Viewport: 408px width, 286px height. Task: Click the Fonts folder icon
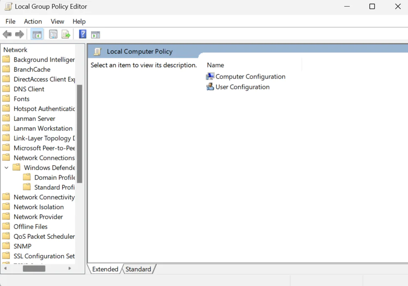[x=6, y=99]
